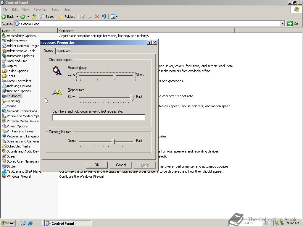Open Speech item in Control Panel
Screen dimensions: 303x227
9,156
